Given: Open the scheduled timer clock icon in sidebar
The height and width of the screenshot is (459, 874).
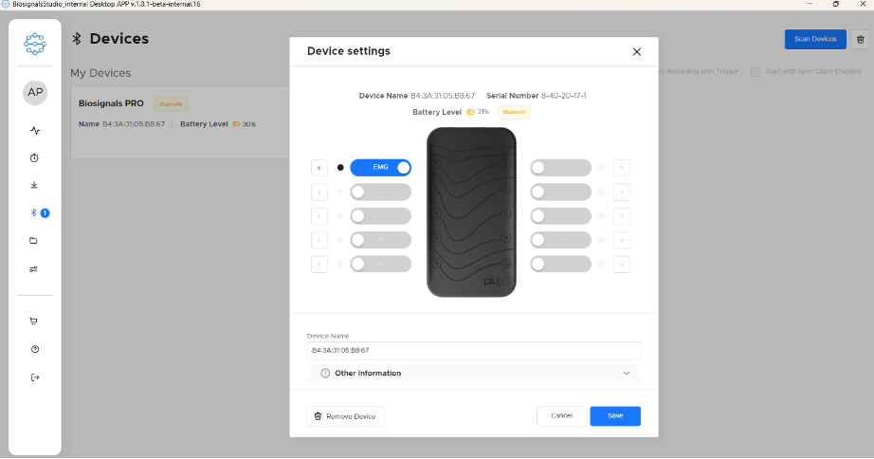Looking at the screenshot, I should pyautogui.click(x=34, y=157).
